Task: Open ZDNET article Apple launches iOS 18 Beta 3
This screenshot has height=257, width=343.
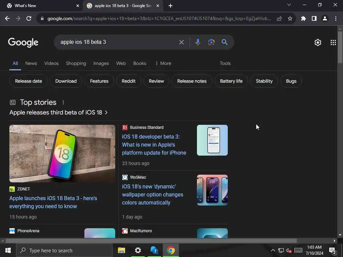Action: point(53,202)
